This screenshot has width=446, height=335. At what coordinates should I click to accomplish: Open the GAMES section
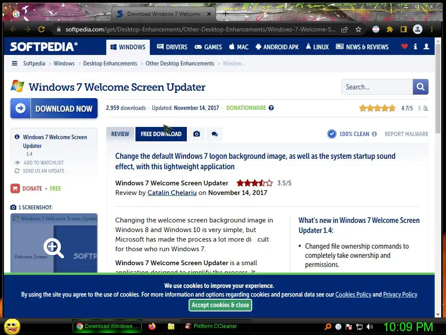click(x=208, y=47)
